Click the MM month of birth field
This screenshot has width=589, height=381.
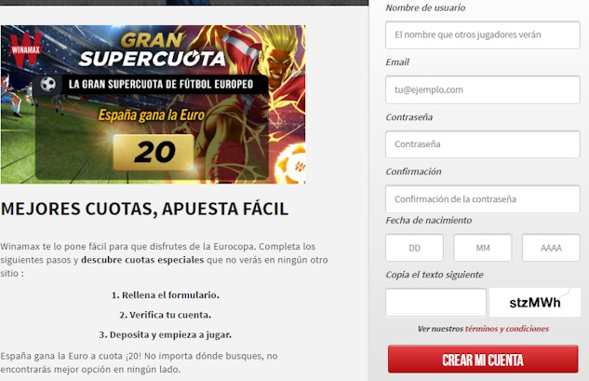[x=483, y=248]
